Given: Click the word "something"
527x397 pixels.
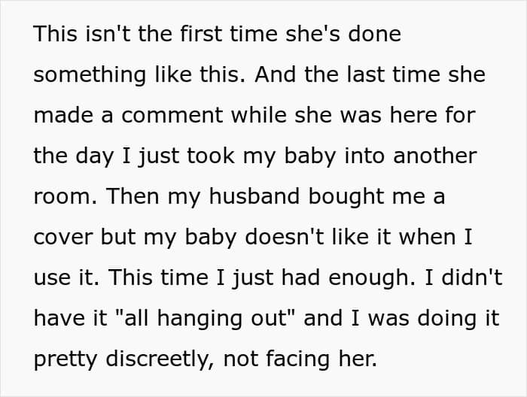Looking at the screenshot, I should coord(90,76).
